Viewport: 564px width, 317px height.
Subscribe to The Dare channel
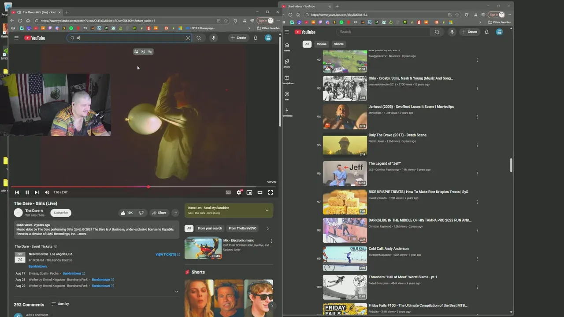coord(61,213)
